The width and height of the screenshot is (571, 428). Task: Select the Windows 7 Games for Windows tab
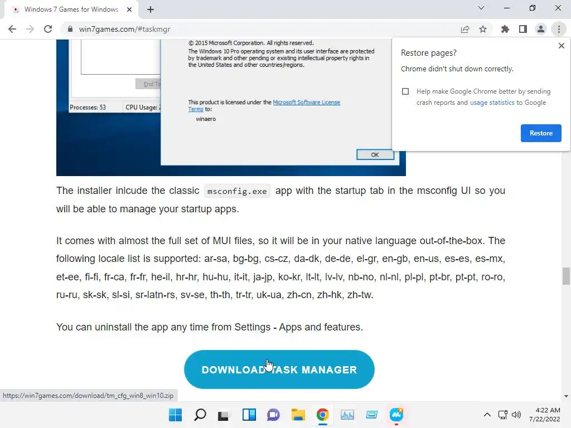[71, 9]
